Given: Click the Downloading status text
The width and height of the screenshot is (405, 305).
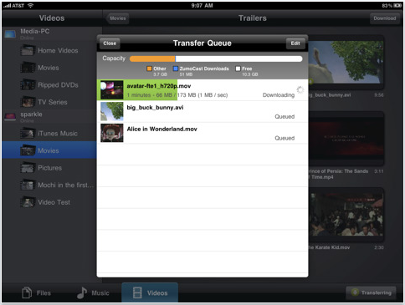Looking at the screenshot, I should tap(279, 95).
